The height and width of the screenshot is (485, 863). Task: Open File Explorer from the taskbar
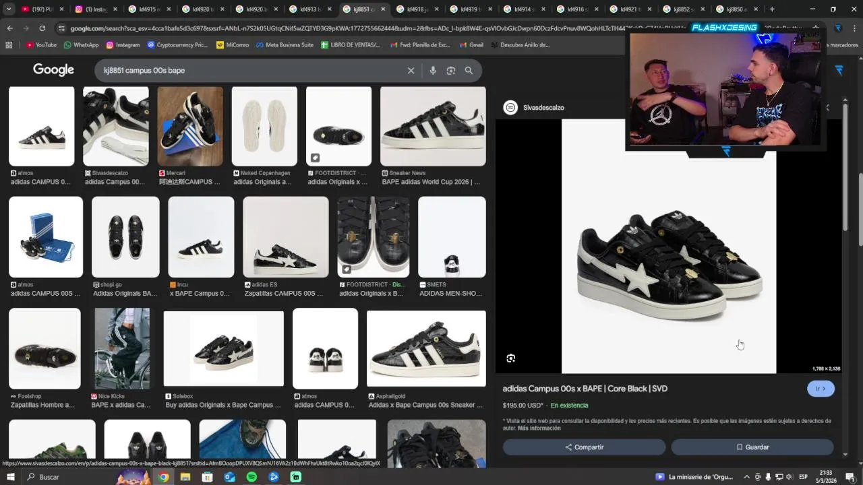(185, 477)
